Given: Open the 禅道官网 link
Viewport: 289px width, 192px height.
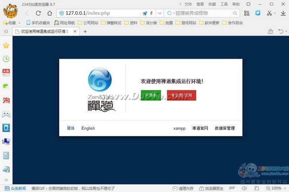Looking at the screenshot, I should point(200,128).
